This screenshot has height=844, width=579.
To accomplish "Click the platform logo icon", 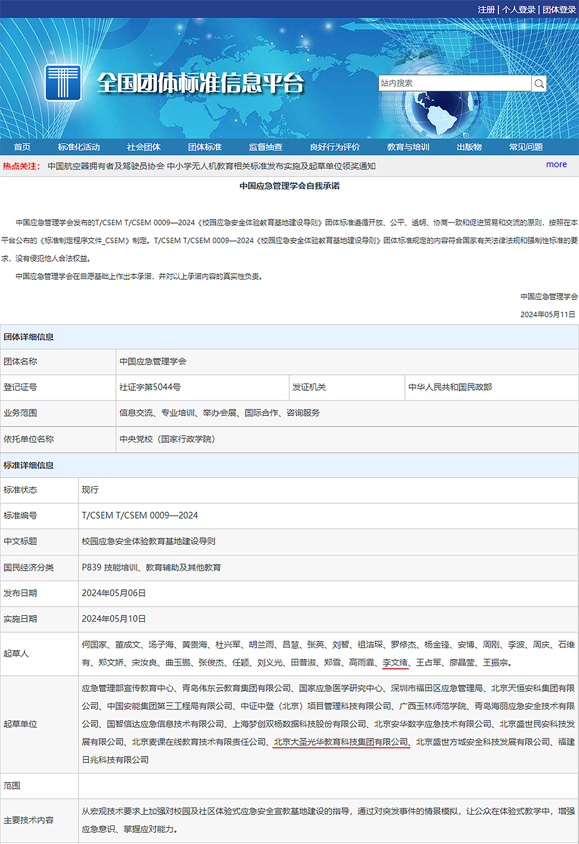I will [63, 83].
